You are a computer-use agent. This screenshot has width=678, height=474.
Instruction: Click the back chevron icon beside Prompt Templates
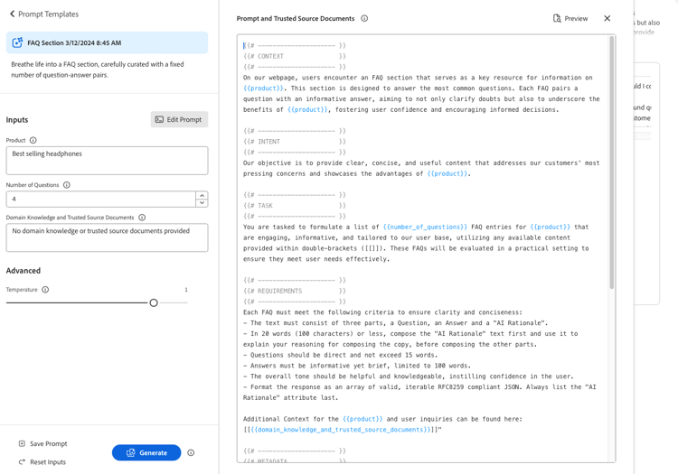click(x=12, y=14)
